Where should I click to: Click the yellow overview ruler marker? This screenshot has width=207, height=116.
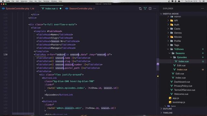tap(158, 76)
